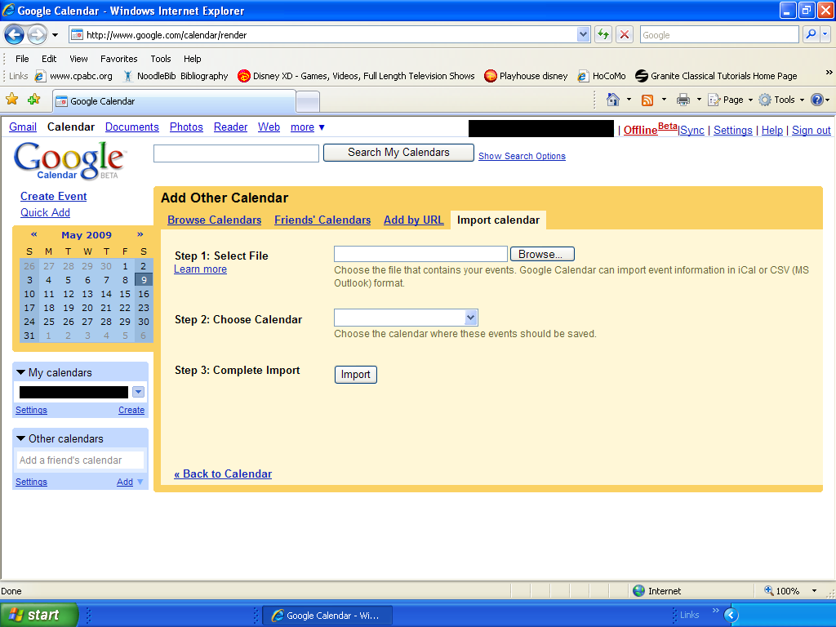Image resolution: width=836 pixels, height=627 pixels.
Task: Click the Offline Beta link
Action: pyautogui.click(x=651, y=129)
